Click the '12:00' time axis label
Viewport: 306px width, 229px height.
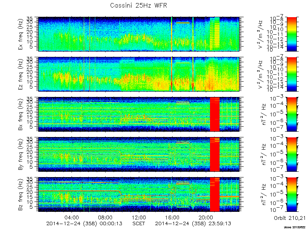tap(139, 217)
